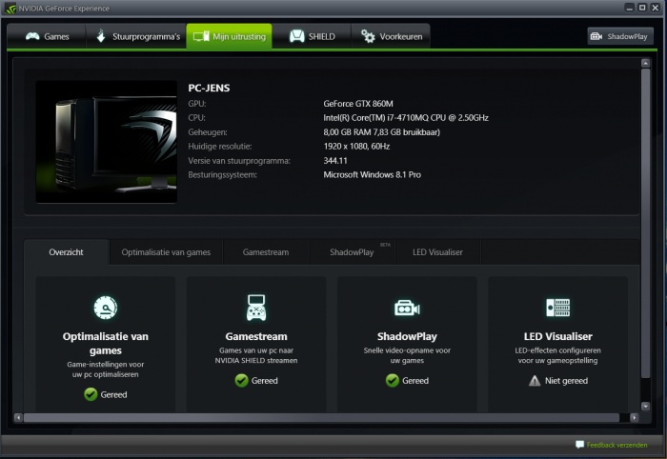Open the Gamestream card title

click(256, 336)
